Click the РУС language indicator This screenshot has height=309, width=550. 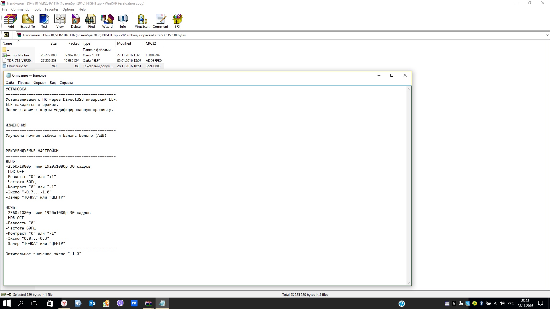point(510,303)
